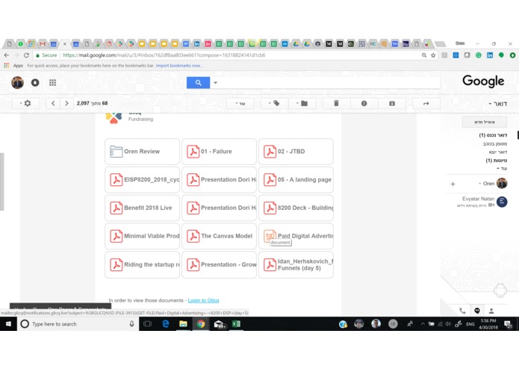519x369 pixels.
Task: Bookmark this page with the star
Action: point(433,55)
